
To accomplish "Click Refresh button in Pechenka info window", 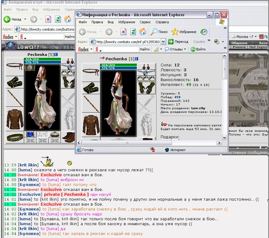I will [x=133, y=32].
